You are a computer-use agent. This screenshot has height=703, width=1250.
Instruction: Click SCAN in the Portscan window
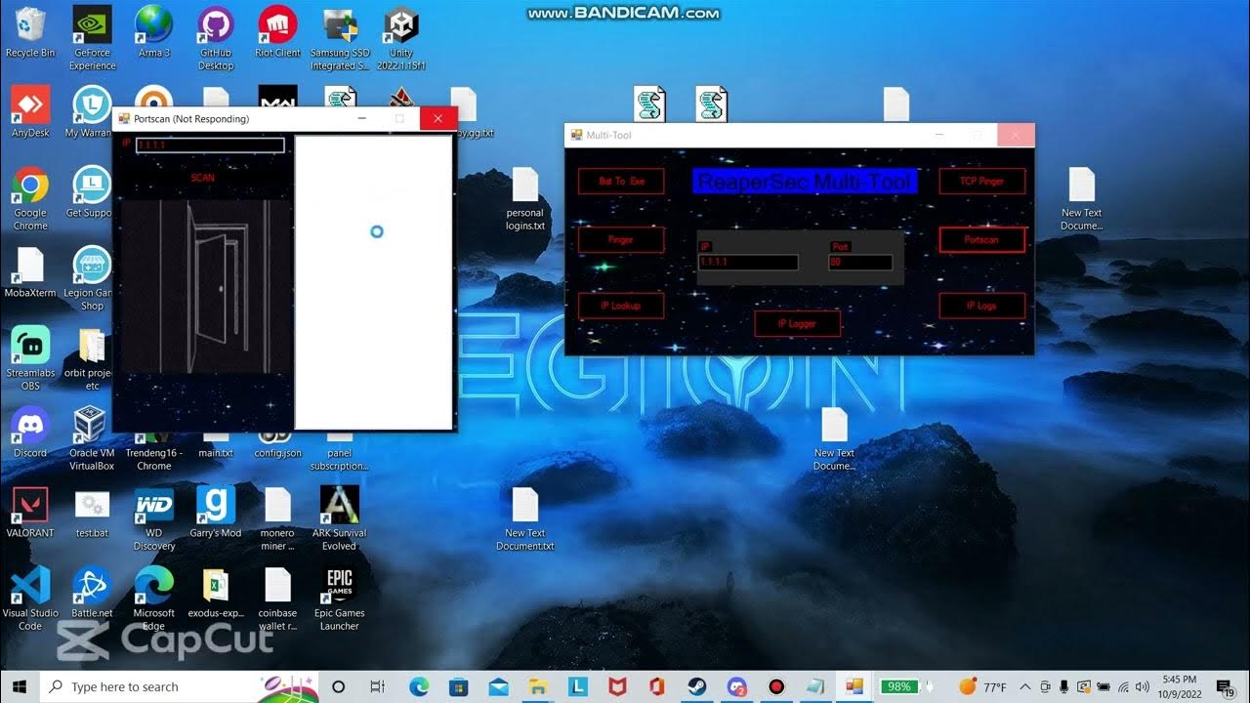202,178
